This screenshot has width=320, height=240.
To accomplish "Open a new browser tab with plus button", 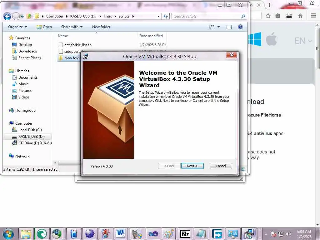I will click(270, 5).
